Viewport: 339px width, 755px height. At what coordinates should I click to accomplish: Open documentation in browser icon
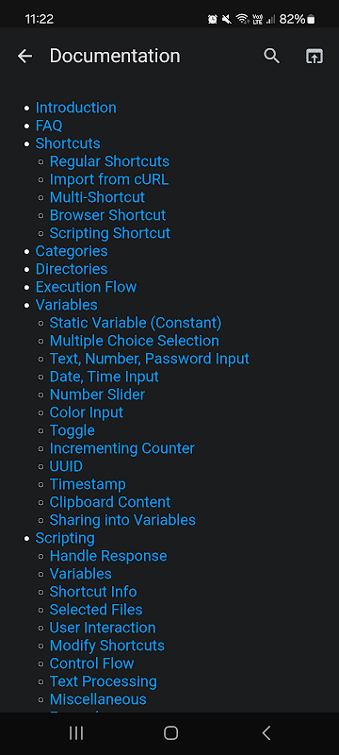point(315,57)
